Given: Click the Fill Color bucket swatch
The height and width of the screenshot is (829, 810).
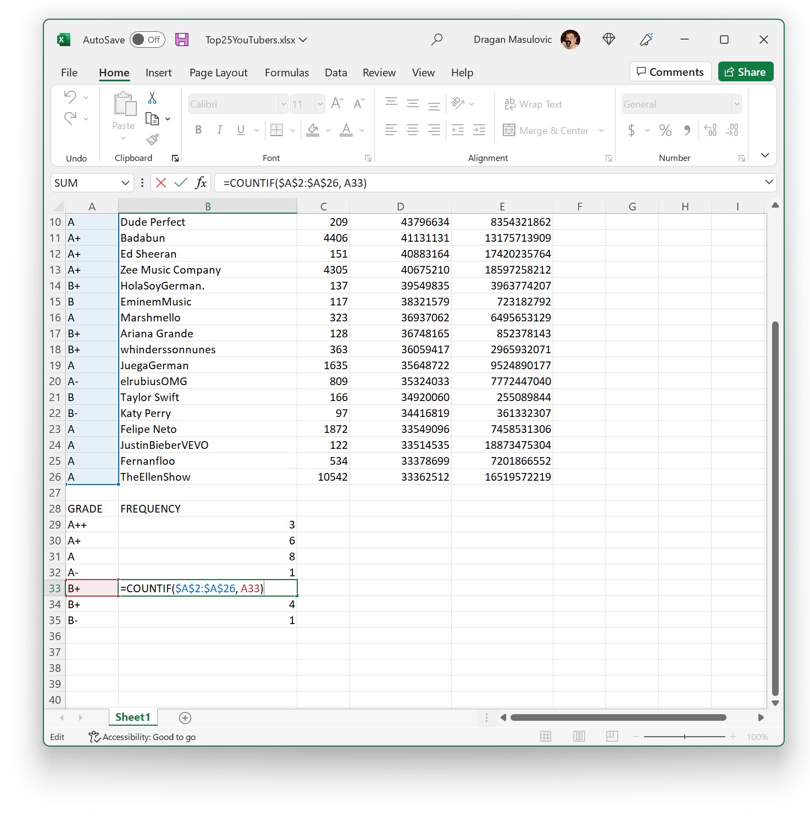Looking at the screenshot, I should coord(313,130).
